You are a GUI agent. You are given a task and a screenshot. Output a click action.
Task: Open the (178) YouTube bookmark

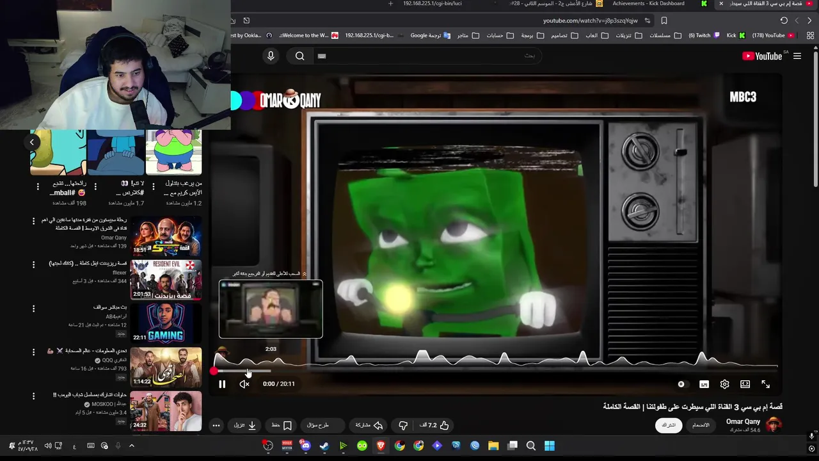pos(773,35)
